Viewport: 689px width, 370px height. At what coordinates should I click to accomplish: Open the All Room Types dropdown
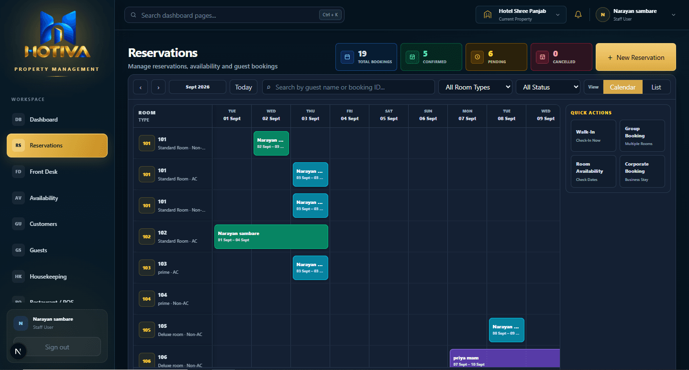(x=475, y=87)
